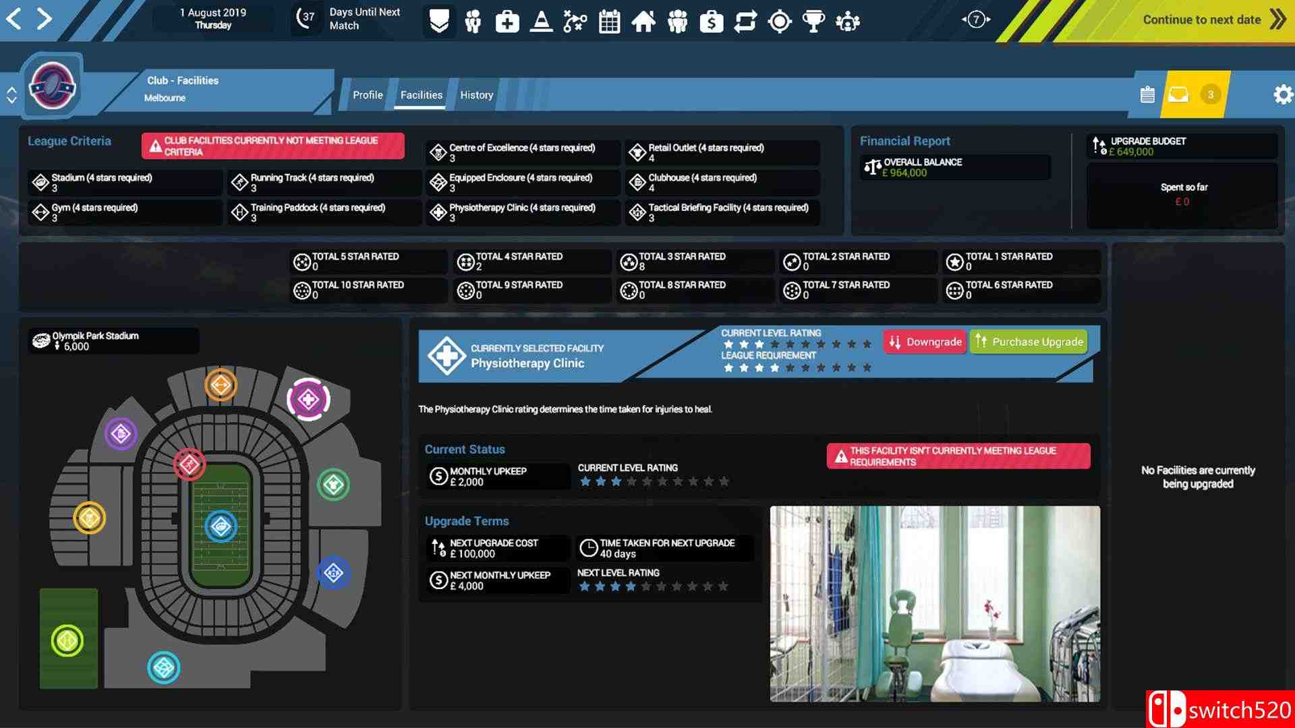Click the transfers arrows icon
The height and width of the screenshot is (728, 1295).
[745, 22]
